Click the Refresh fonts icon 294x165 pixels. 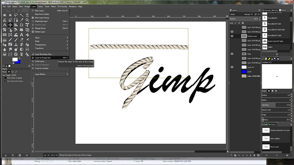[277, 54]
